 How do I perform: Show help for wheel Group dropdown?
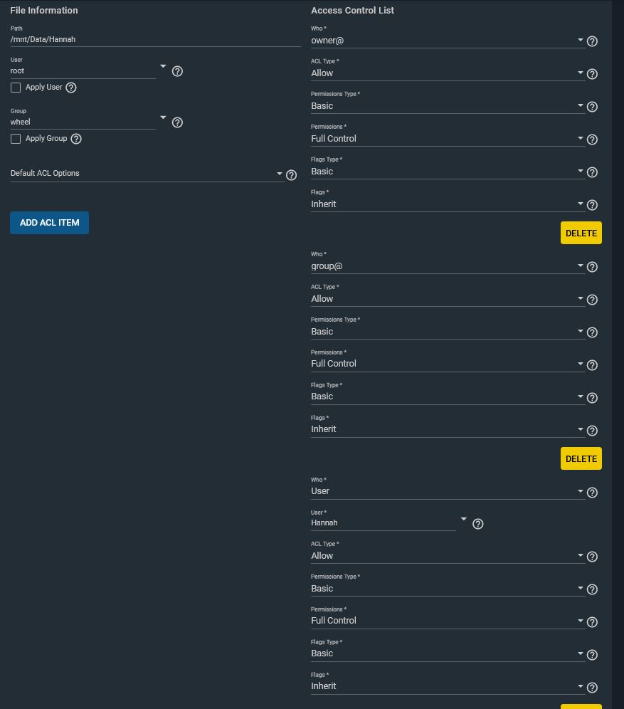pyautogui.click(x=177, y=122)
